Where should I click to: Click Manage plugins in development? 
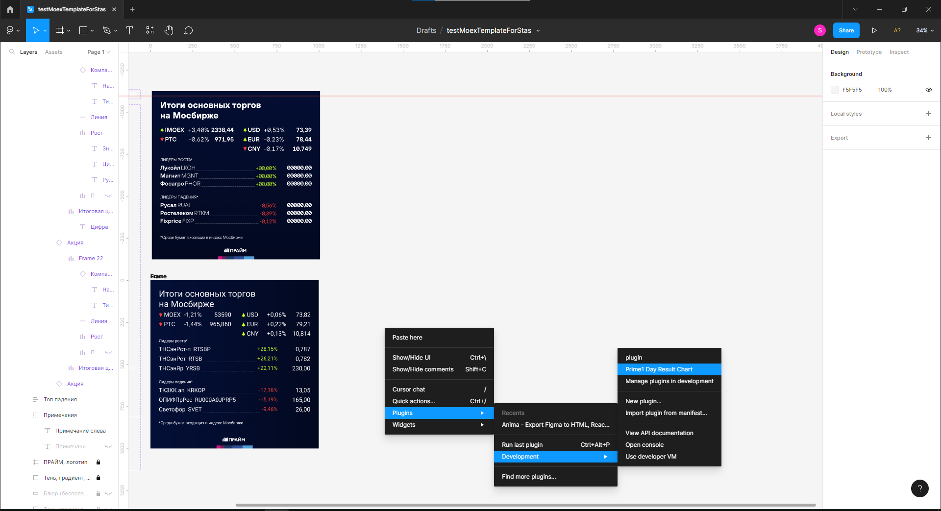[x=669, y=381]
